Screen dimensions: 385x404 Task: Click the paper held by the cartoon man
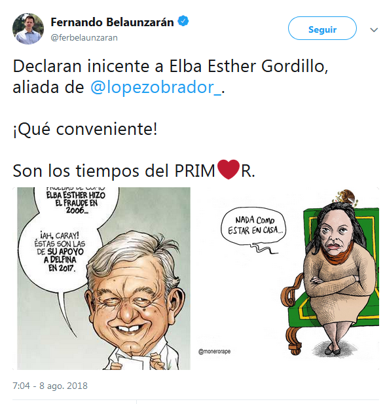pos(132,363)
